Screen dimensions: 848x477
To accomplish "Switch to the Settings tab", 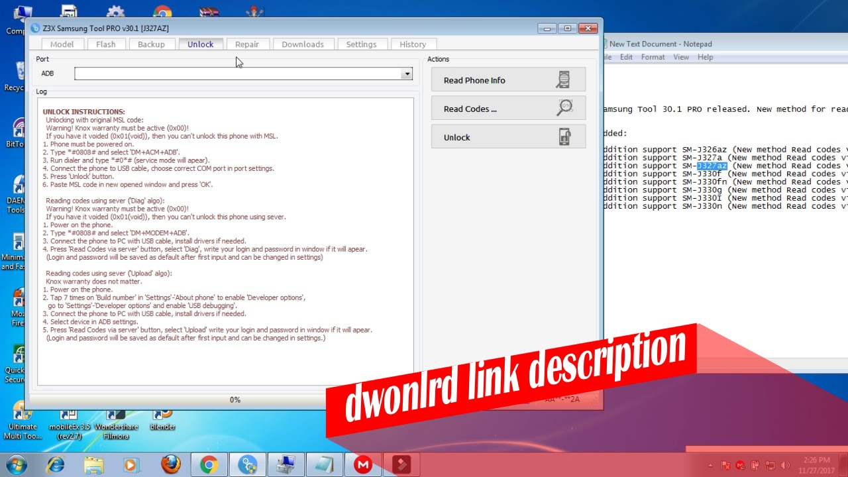I will point(361,44).
